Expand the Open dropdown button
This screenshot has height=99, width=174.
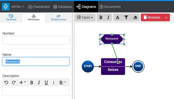85,17
